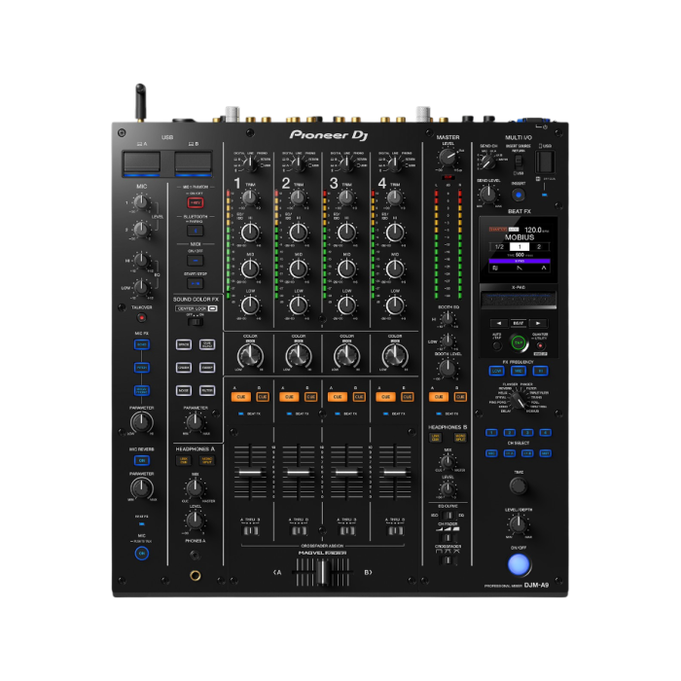The image size is (681, 681).
Task: Flip channel 1 crossfader assign switch
Action: [250, 530]
